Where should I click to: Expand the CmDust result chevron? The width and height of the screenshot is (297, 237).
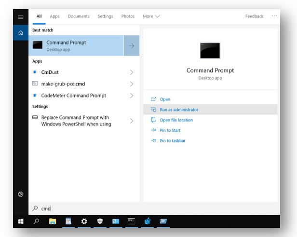point(132,72)
